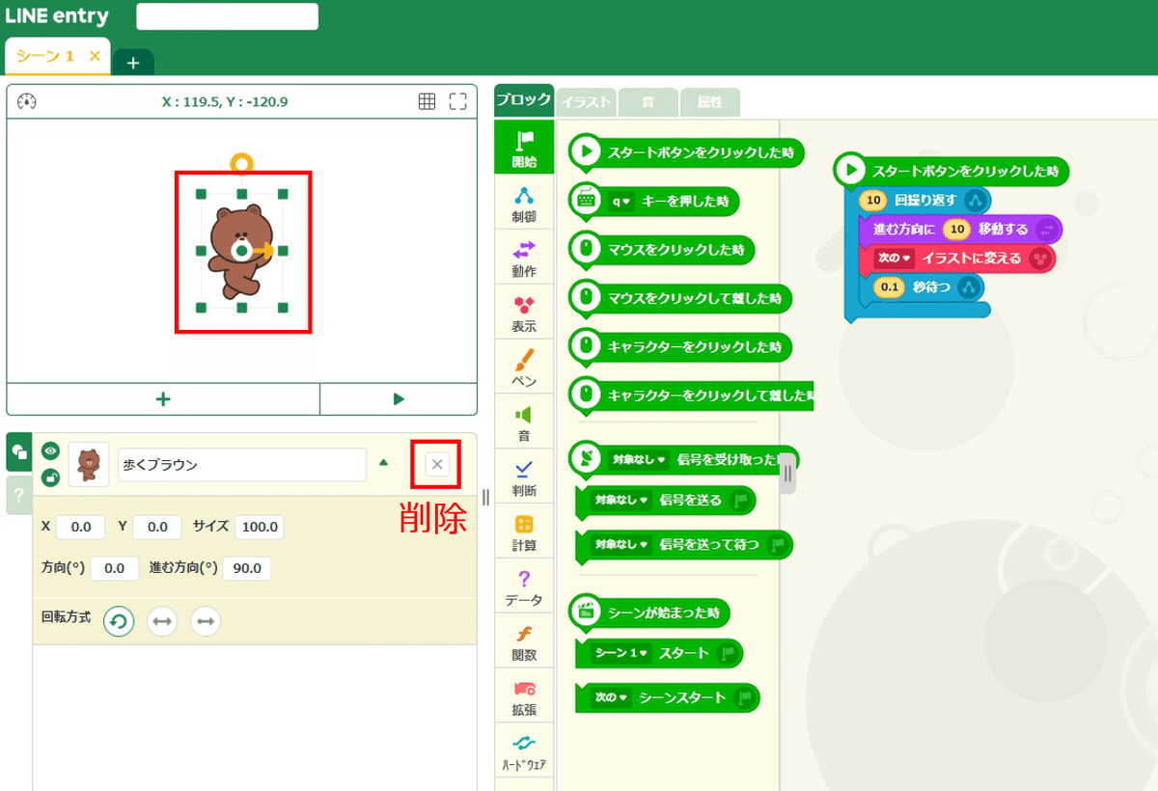Click the project name field in header
This screenshot has width=1158, height=791.
pyautogui.click(x=227, y=16)
